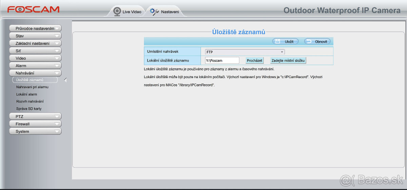Expand the System sidebar section

(x=35, y=131)
